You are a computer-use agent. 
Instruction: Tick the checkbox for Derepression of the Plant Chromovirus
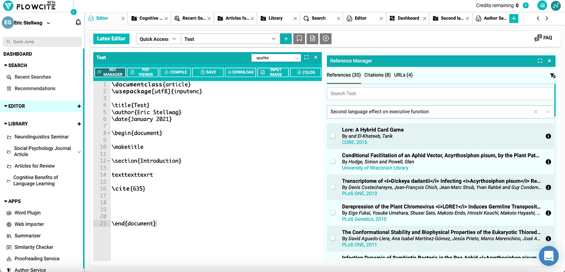[333, 213]
